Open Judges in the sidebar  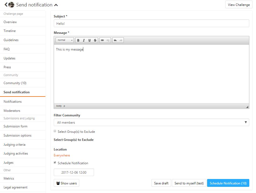[x=23, y=162]
